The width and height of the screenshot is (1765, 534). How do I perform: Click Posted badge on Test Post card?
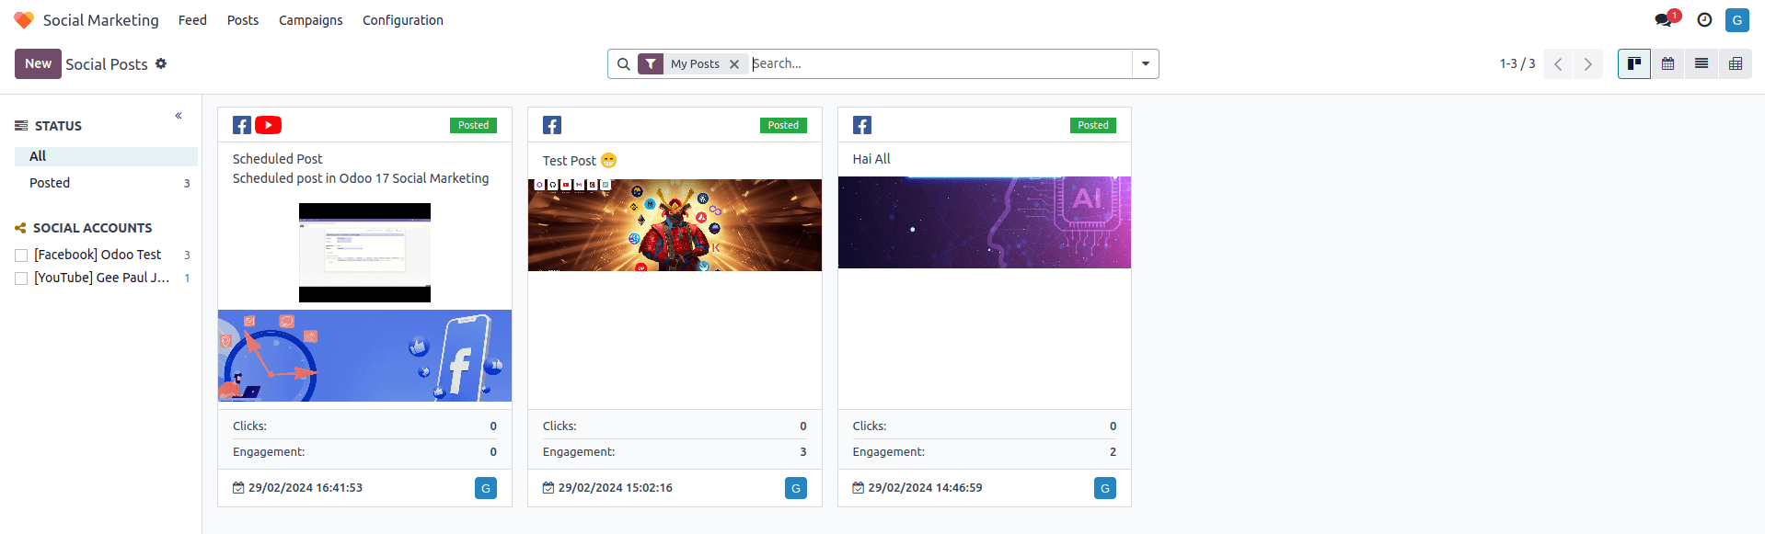point(783,125)
